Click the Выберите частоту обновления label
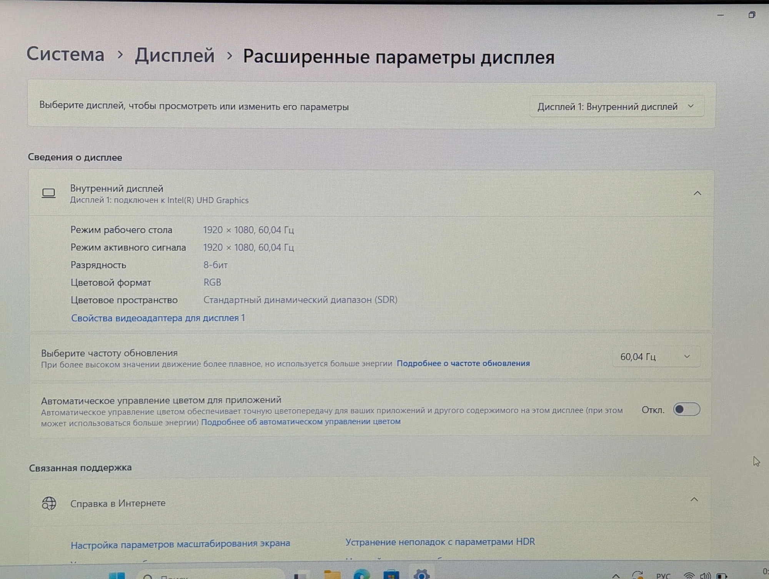The image size is (769, 579). (109, 353)
